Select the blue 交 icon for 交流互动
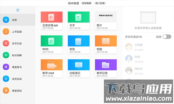Viewport: 174px width, 104px height. (x=6, y=79)
